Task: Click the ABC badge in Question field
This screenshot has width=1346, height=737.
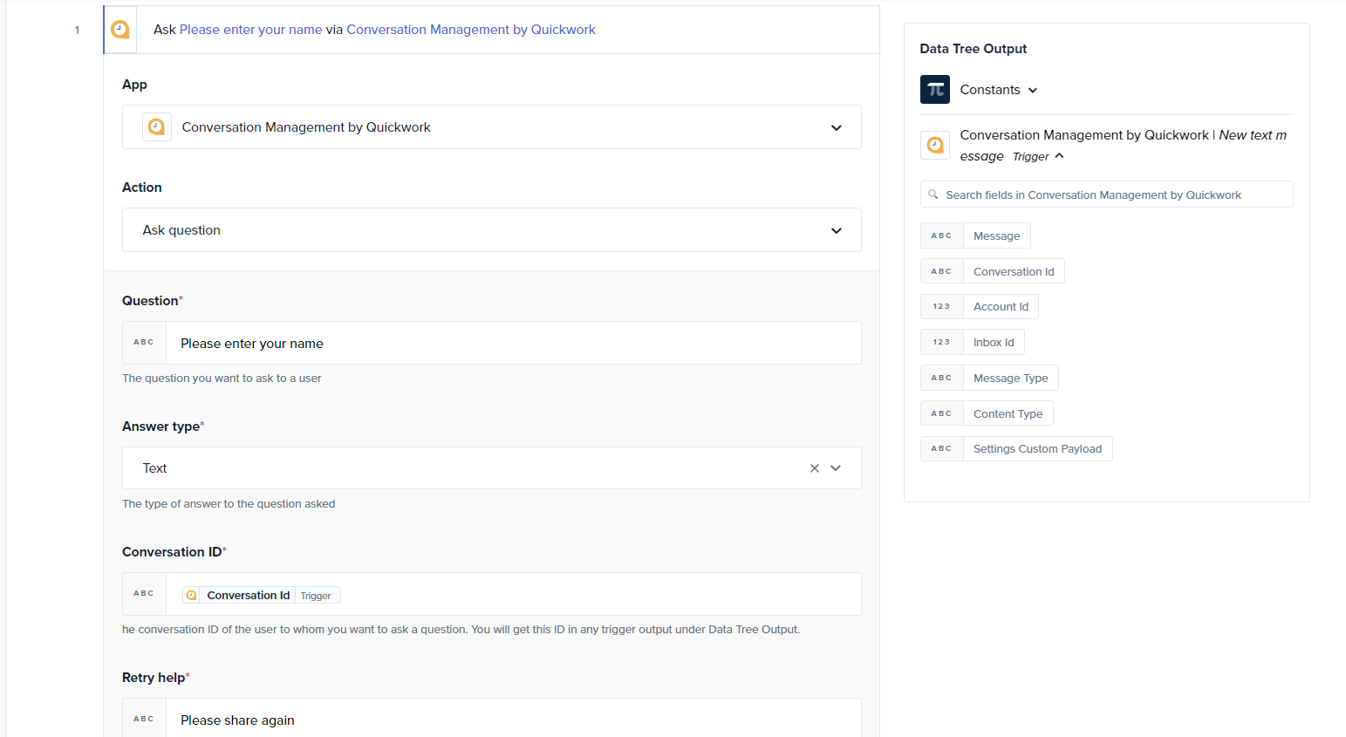Action: 144,343
